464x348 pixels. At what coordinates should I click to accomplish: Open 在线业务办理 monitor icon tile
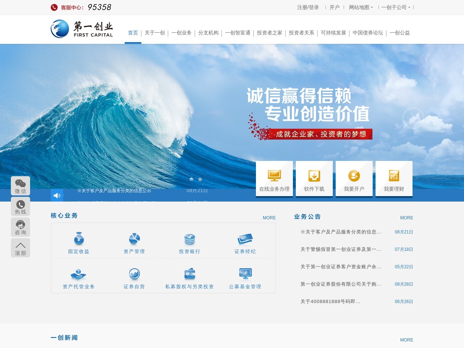click(x=274, y=179)
